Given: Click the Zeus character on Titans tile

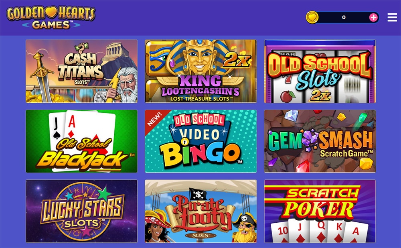Looking at the screenshot, I should click(125, 85).
